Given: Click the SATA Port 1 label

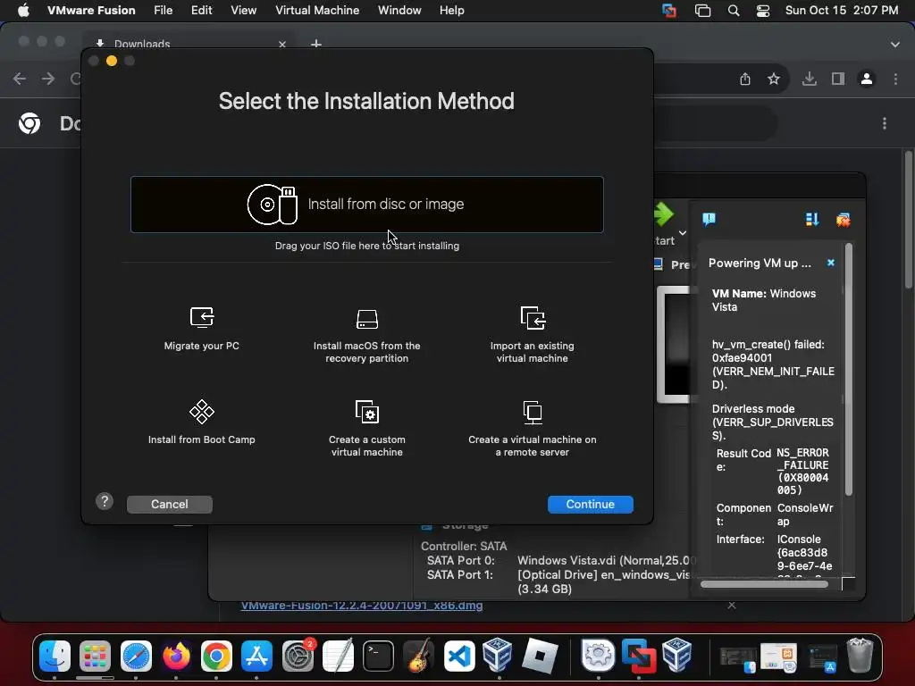Looking at the screenshot, I should tap(460, 574).
